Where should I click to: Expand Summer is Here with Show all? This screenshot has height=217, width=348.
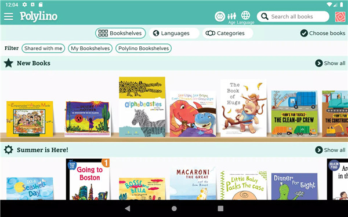[x=330, y=150]
